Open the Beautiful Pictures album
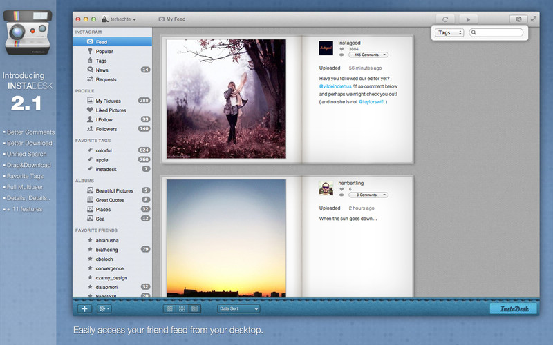Image resolution: width=553 pixels, height=345 pixels. click(x=114, y=190)
